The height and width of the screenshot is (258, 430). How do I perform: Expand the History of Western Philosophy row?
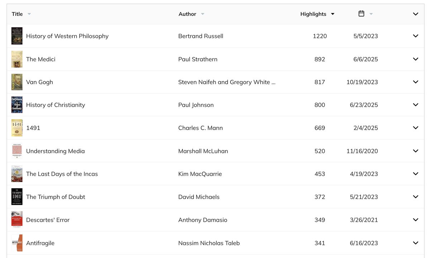click(416, 36)
